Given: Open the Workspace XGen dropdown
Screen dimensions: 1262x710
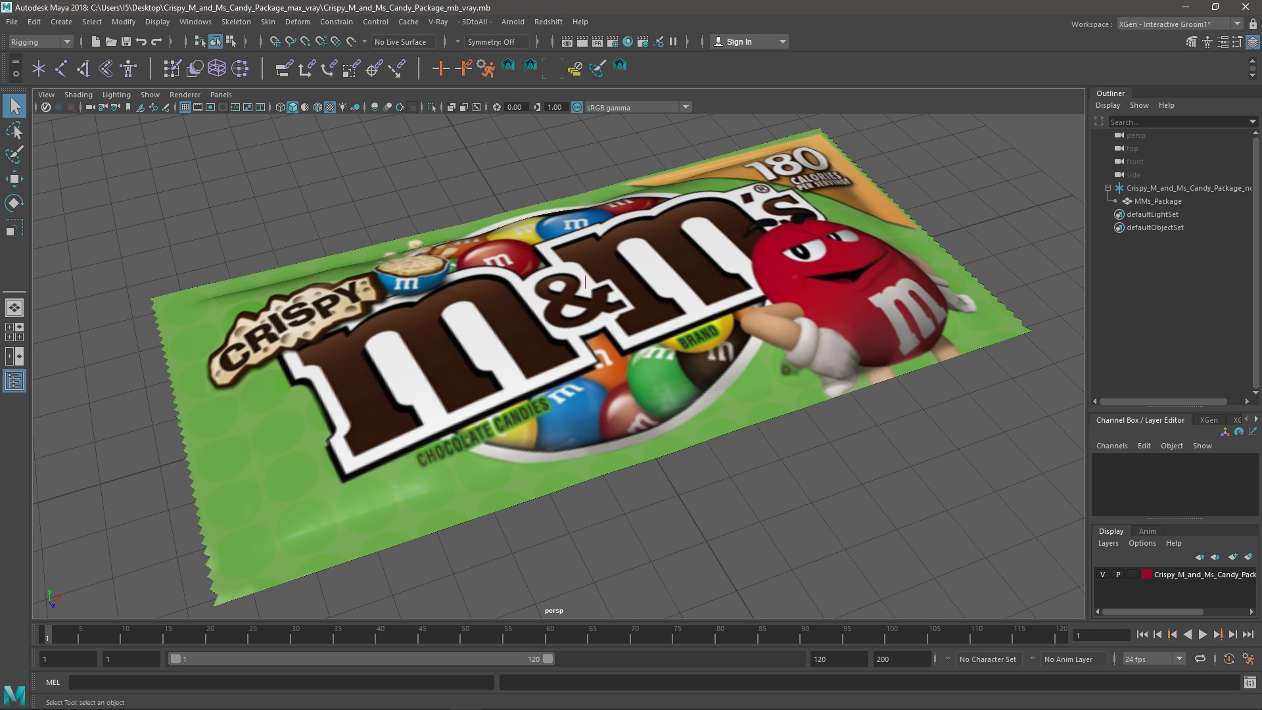Looking at the screenshot, I should tap(1180, 24).
